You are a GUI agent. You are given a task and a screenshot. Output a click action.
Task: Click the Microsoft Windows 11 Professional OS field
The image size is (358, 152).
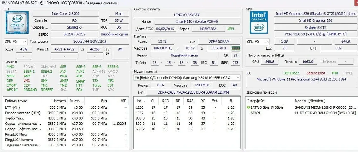pyautogui.click(x=301, y=80)
